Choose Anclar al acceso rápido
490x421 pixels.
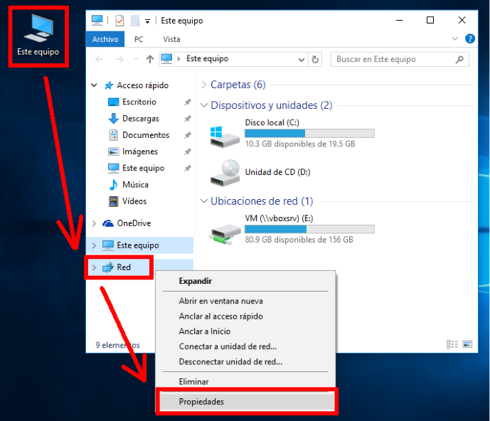pyautogui.click(x=245, y=316)
